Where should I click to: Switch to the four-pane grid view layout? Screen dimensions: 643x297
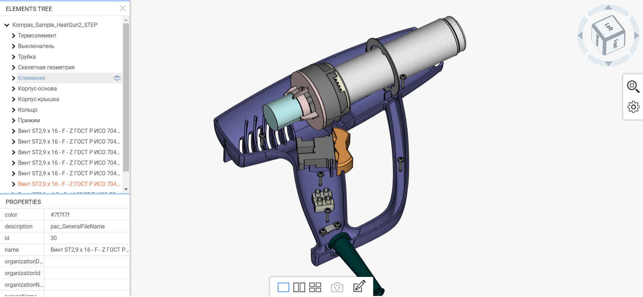[315, 287]
